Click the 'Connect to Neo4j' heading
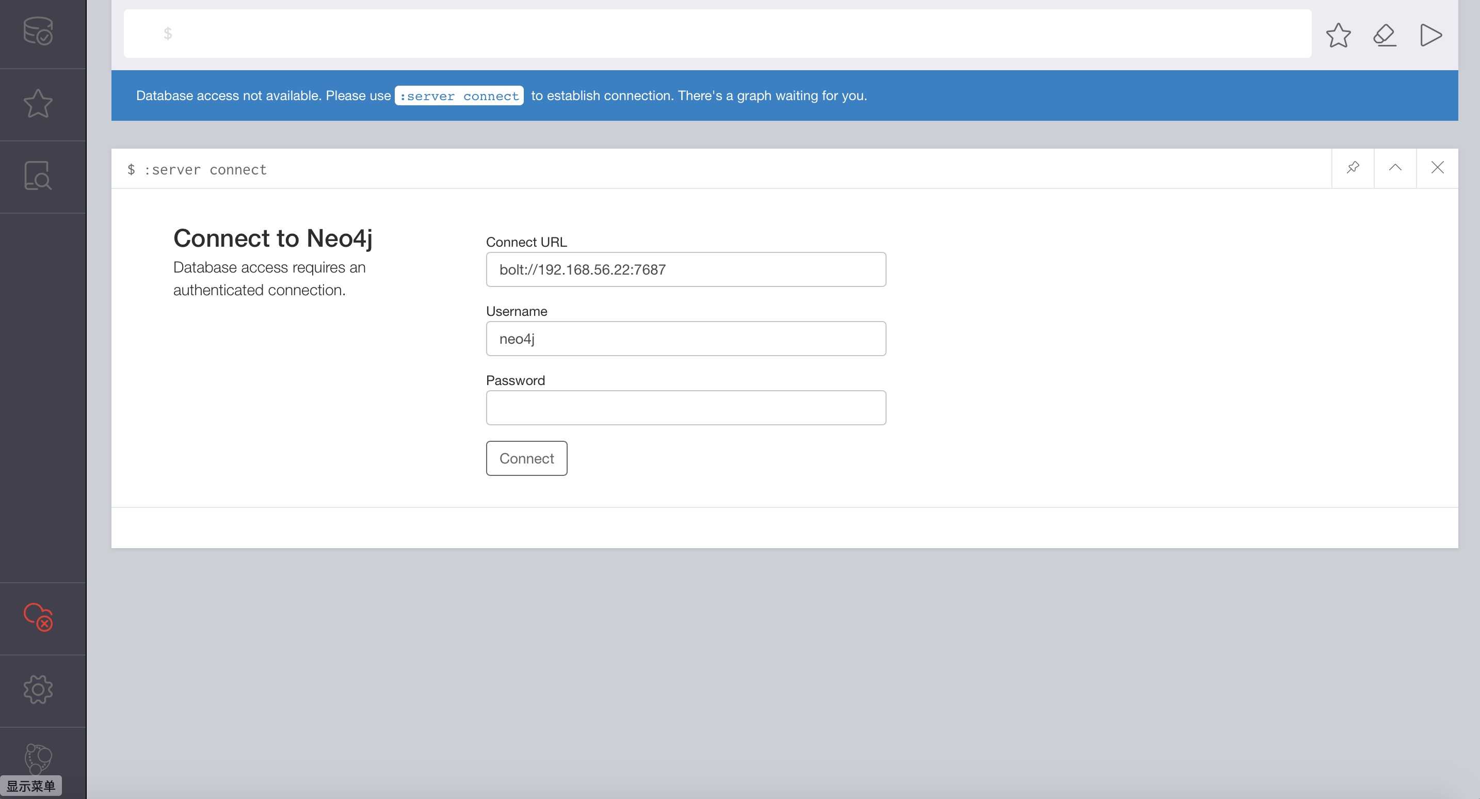 point(273,238)
